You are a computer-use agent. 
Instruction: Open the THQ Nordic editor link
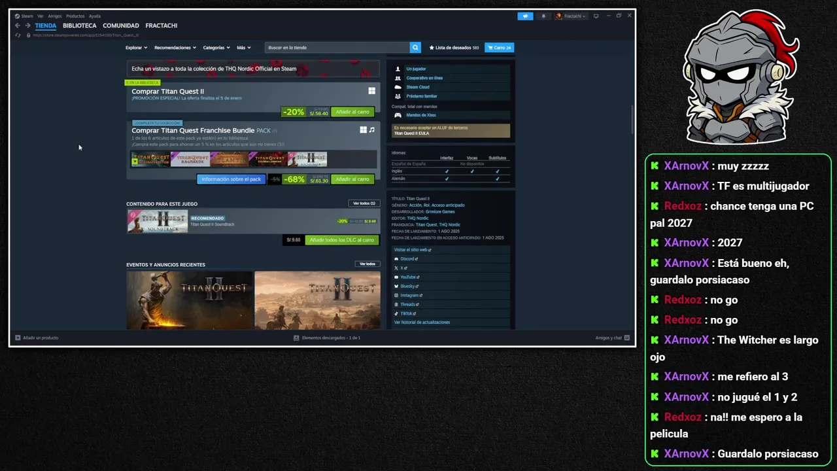(418, 218)
